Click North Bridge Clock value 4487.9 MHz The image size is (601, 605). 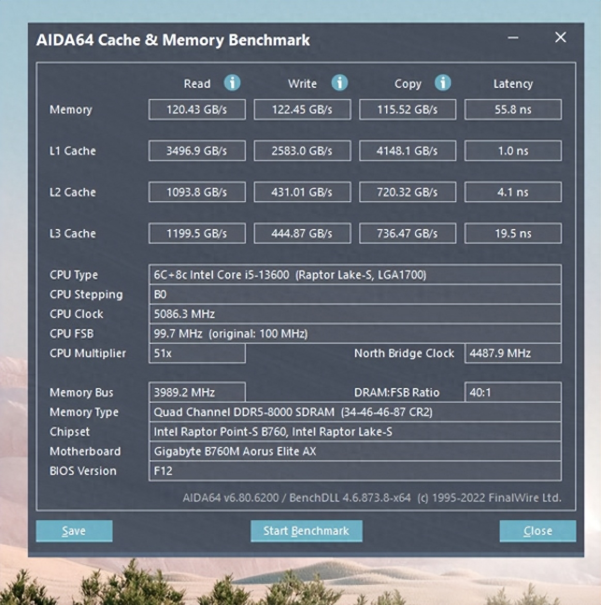[513, 354]
